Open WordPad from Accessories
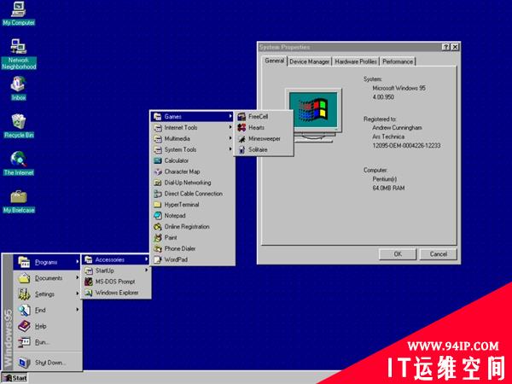 click(193, 260)
